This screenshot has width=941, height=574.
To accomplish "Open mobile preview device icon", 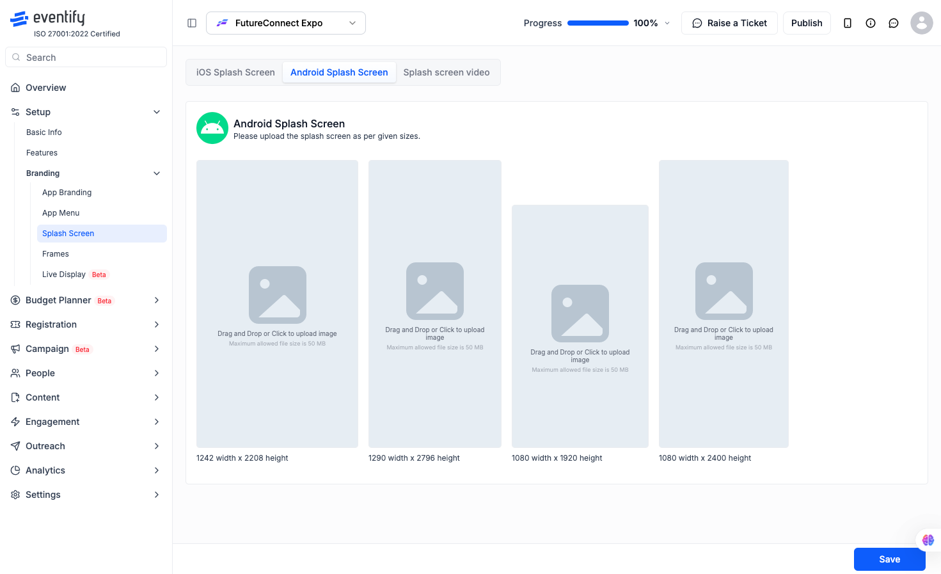I will tap(848, 23).
